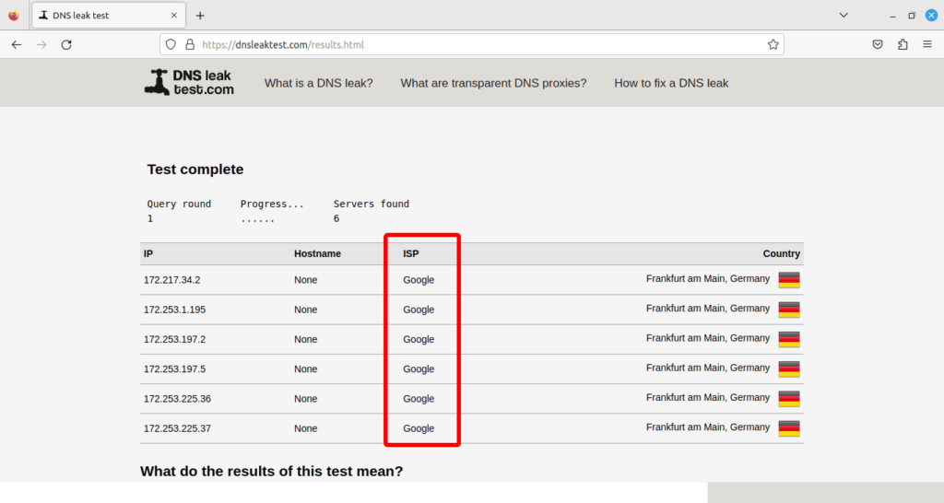Click 'What do the results of this test mean?' heading
This screenshot has width=944, height=503.
[272, 471]
